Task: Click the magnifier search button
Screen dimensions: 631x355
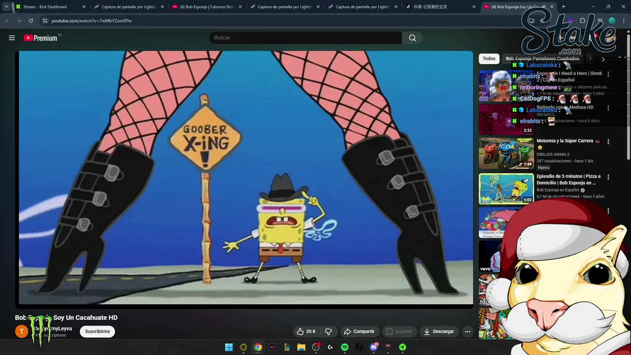Action: [412, 38]
